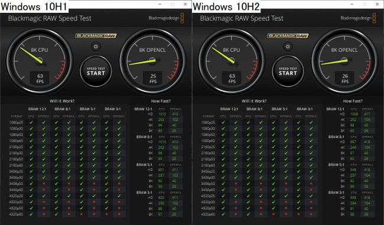Viewport: 384px width, 225px height.
Task: Click Blackmagicdesign logo in 10H1 window
Action: click(x=166, y=18)
